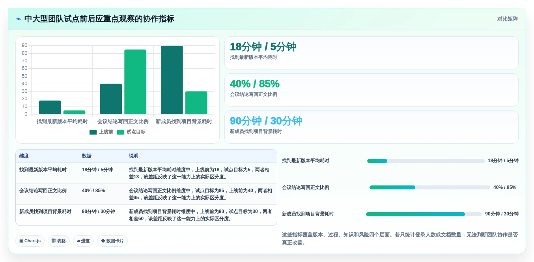534x262 pixels.
Task: Click the lightning icon beside the title
Action: point(18,19)
